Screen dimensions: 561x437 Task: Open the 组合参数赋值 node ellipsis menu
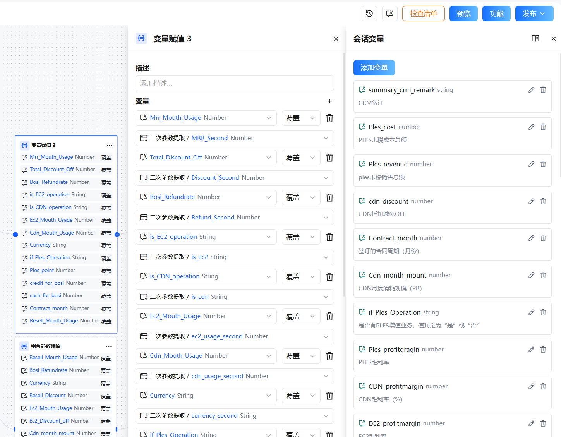coord(109,346)
